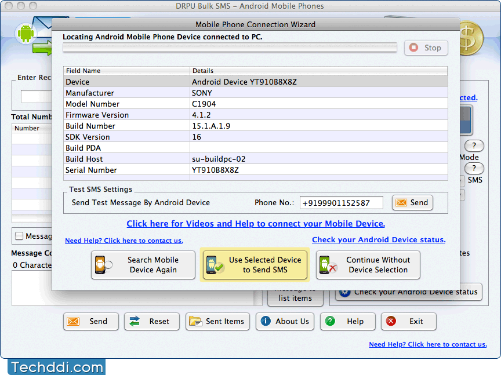Open Sent Items
The image size is (501, 375).
click(x=217, y=321)
